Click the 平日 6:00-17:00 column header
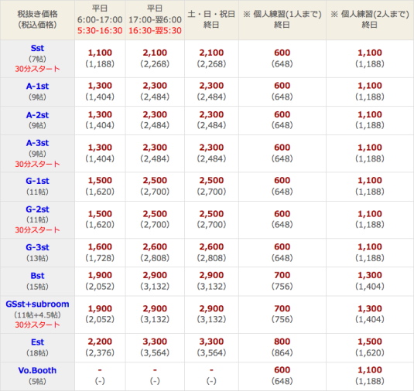Image resolution: width=414 pixels, height=391 pixels. tap(100, 20)
